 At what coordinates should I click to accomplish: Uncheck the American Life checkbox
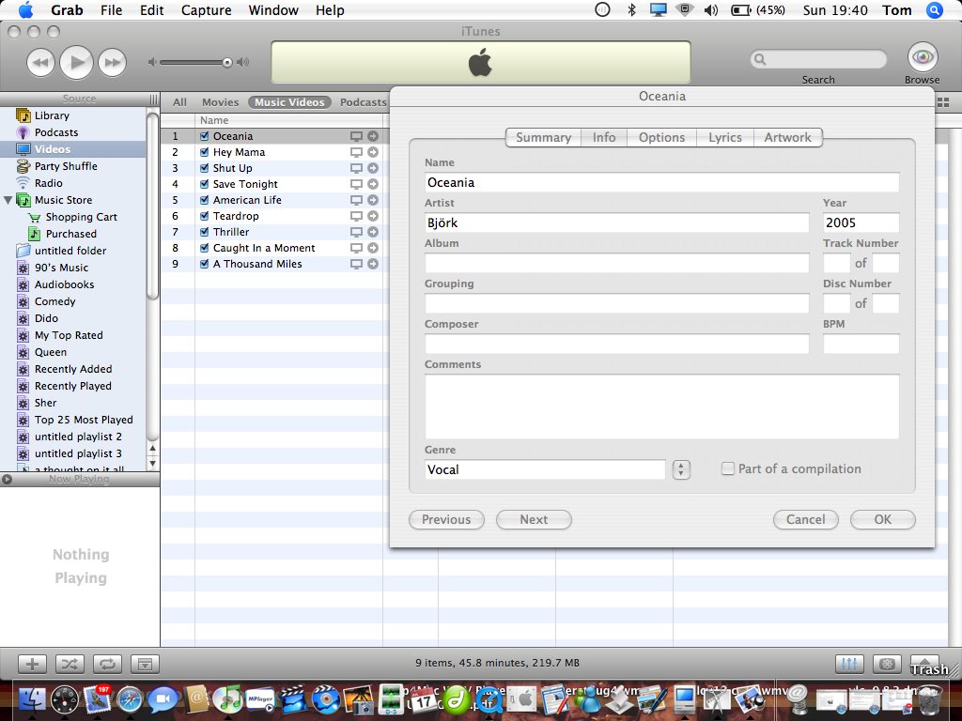pyautogui.click(x=204, y=200)
